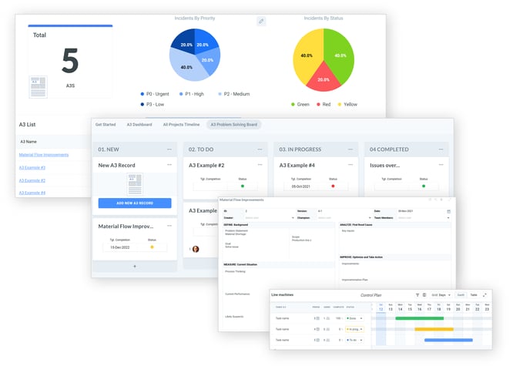Open three-dot menu on A3 Example #4 card
Viewport: 513px width, 366px height.
pos(350,165)
